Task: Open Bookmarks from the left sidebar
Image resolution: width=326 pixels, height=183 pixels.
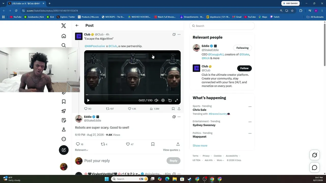Action: tap(64, 102)
